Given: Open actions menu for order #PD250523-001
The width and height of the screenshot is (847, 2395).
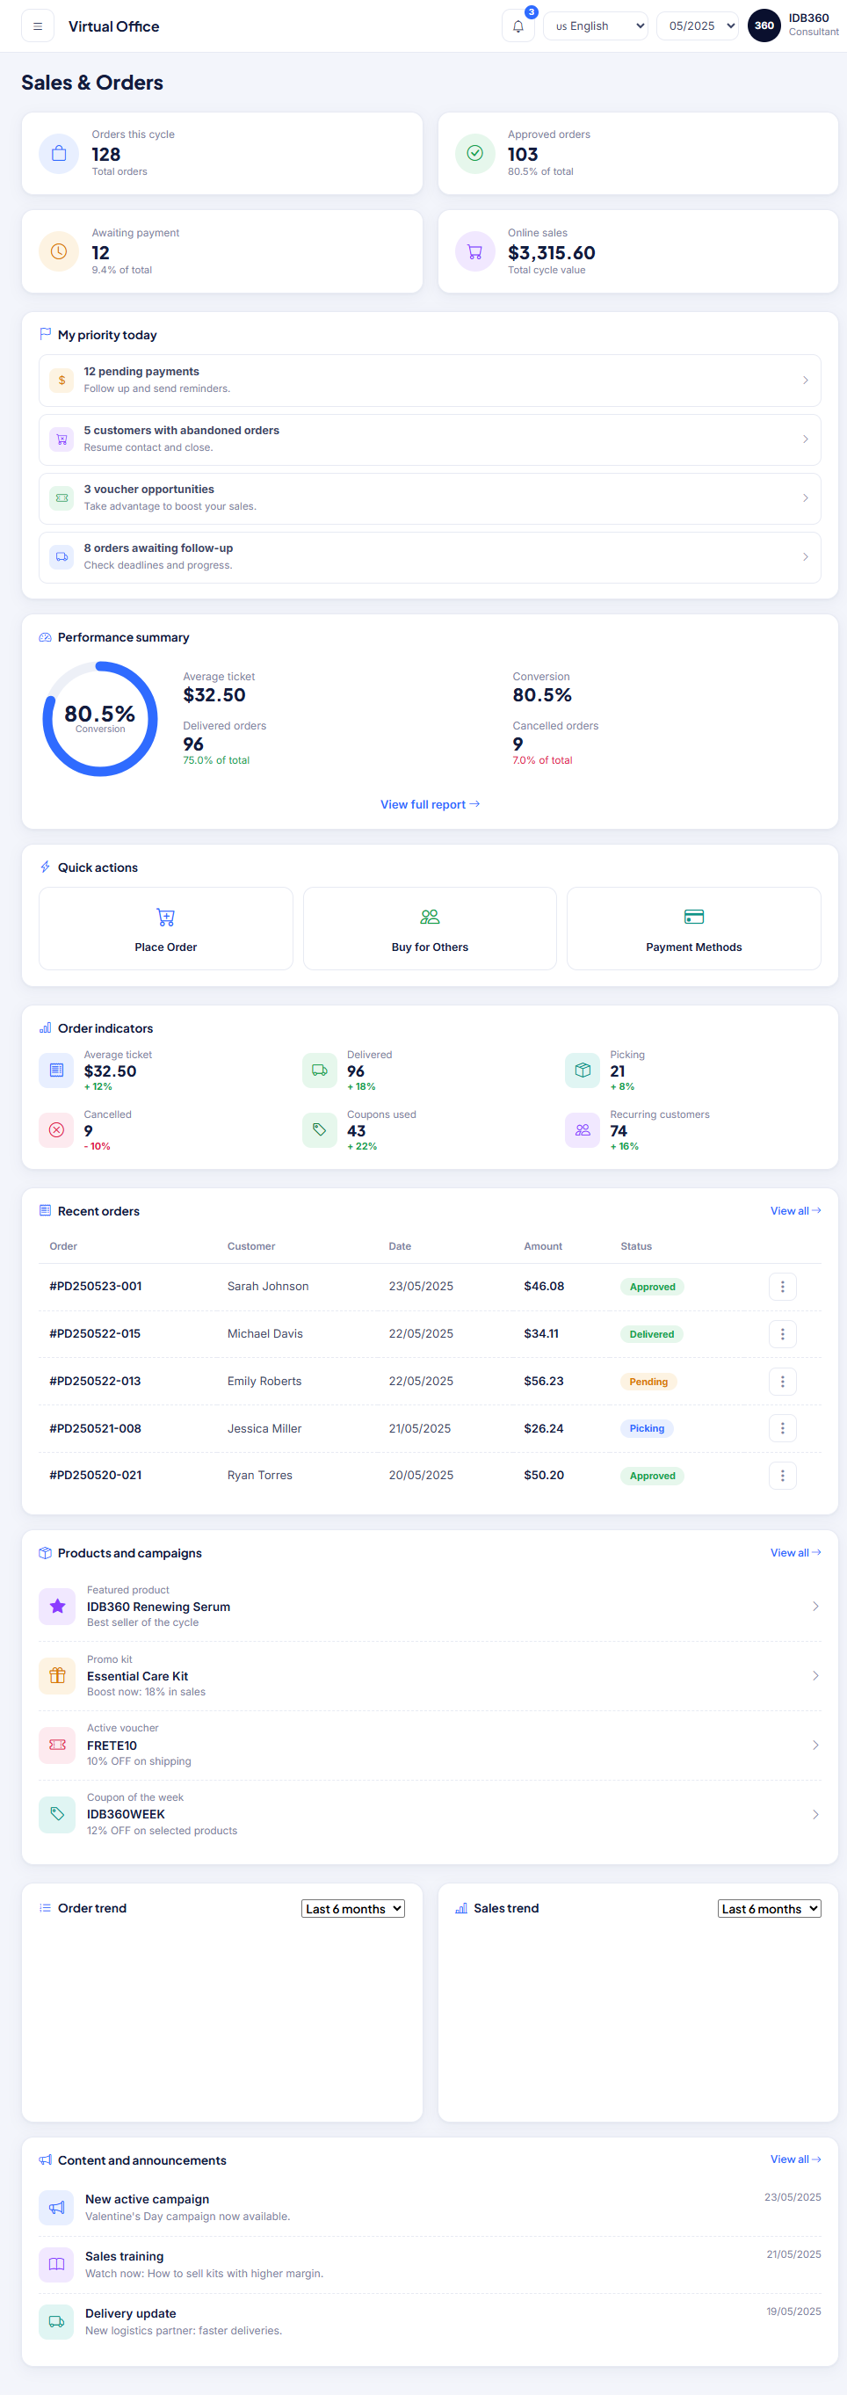Looking at the screenshot, I should coord(782,1287).
